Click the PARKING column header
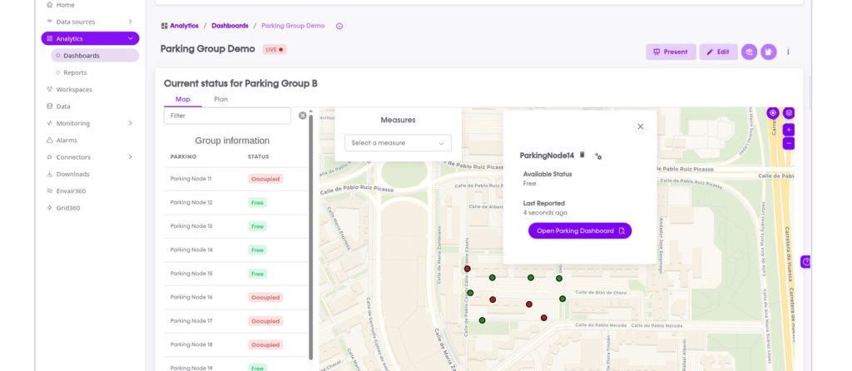852x371 pixels. click(183, 157)
